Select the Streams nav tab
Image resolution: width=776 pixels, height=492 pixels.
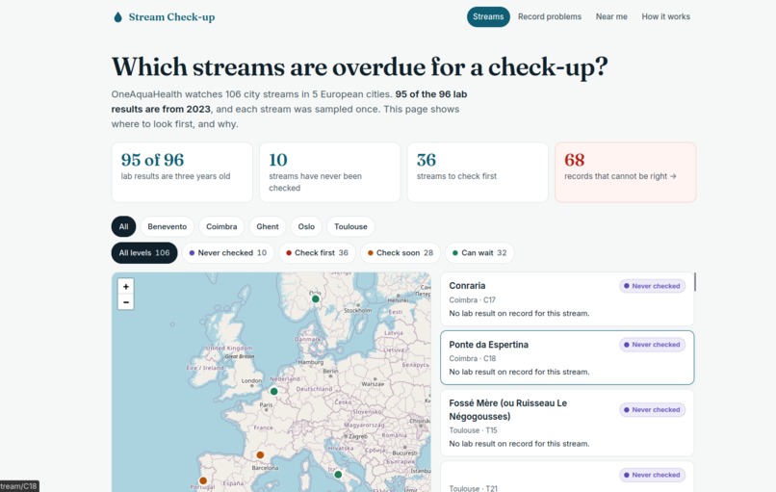[x=488, y=16]
